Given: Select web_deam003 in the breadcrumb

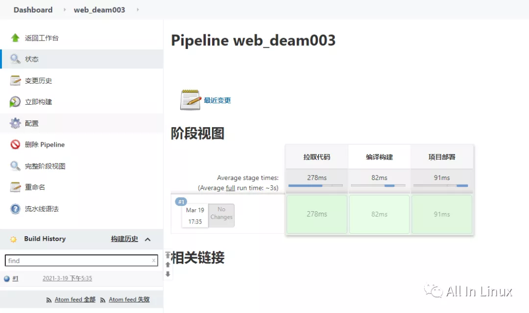Looking at the screenshot, I should coord(99,9).
